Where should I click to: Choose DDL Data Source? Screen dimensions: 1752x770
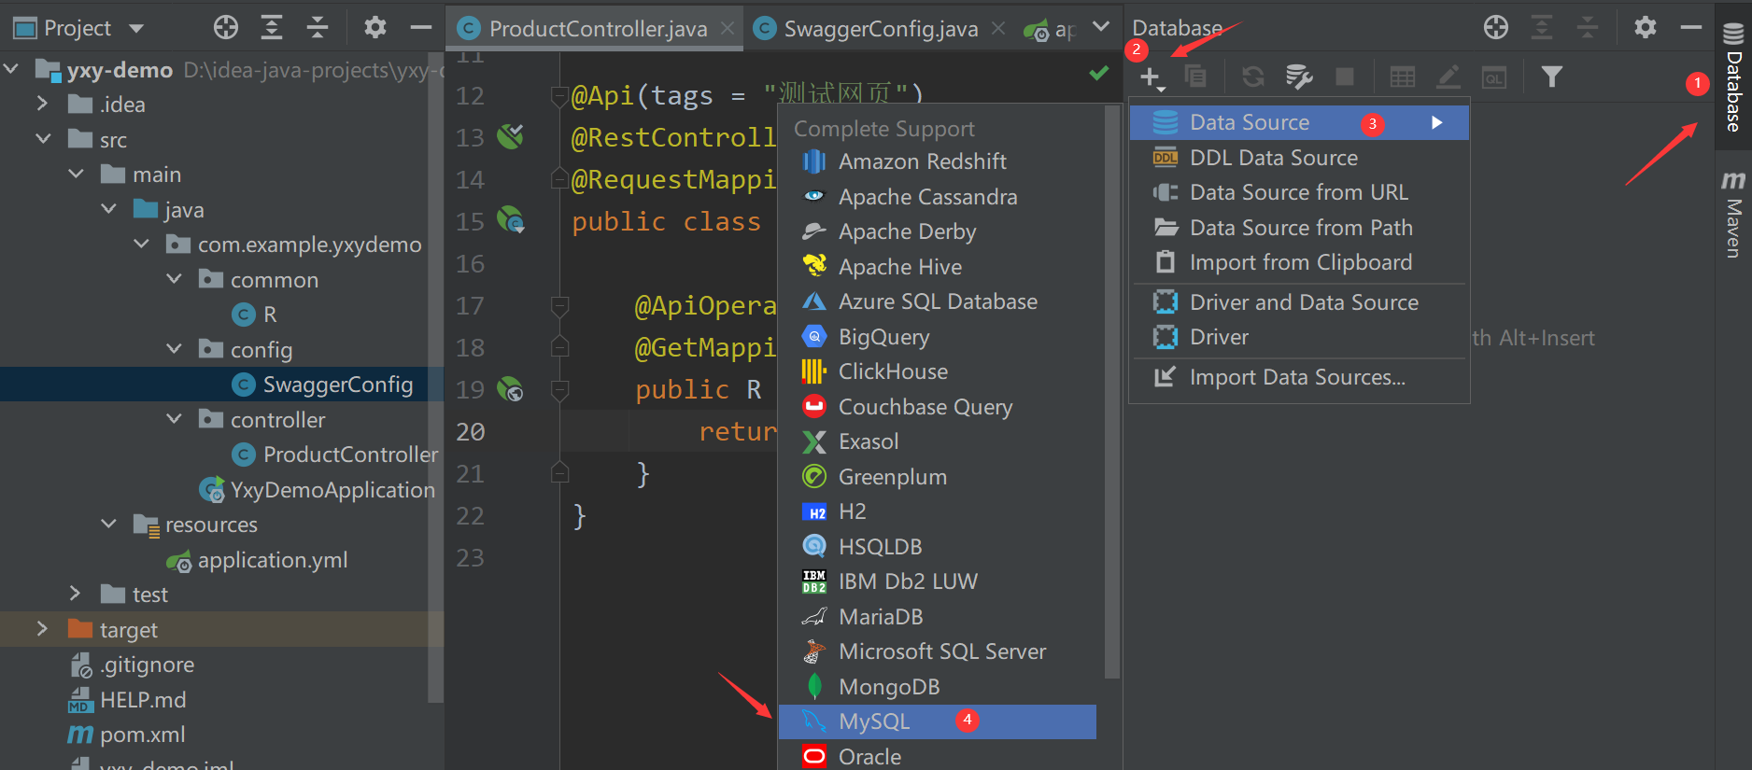pos(1299,158)
